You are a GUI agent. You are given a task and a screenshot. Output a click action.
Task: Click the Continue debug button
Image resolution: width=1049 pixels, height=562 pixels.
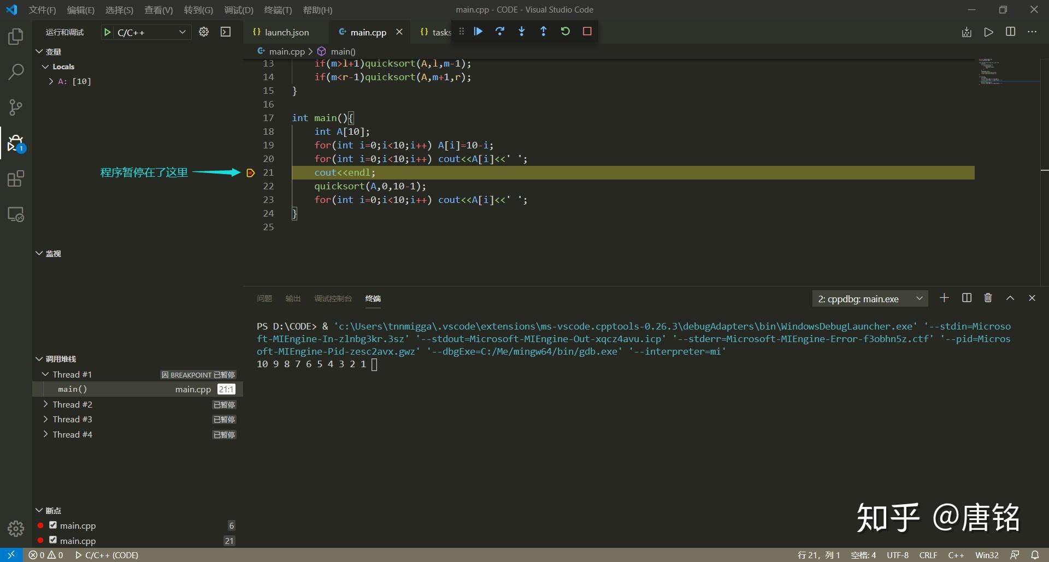tap(478, 32)
